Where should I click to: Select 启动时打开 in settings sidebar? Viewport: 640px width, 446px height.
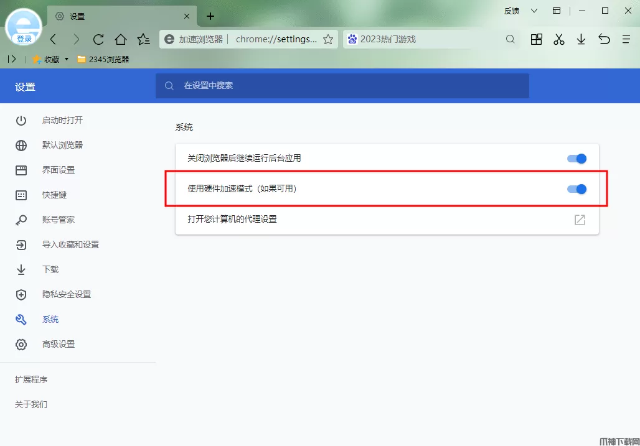[62, 120]
